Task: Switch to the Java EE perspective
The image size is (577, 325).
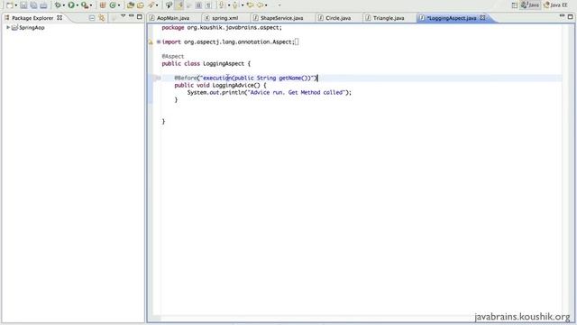Action: point(555,5)
